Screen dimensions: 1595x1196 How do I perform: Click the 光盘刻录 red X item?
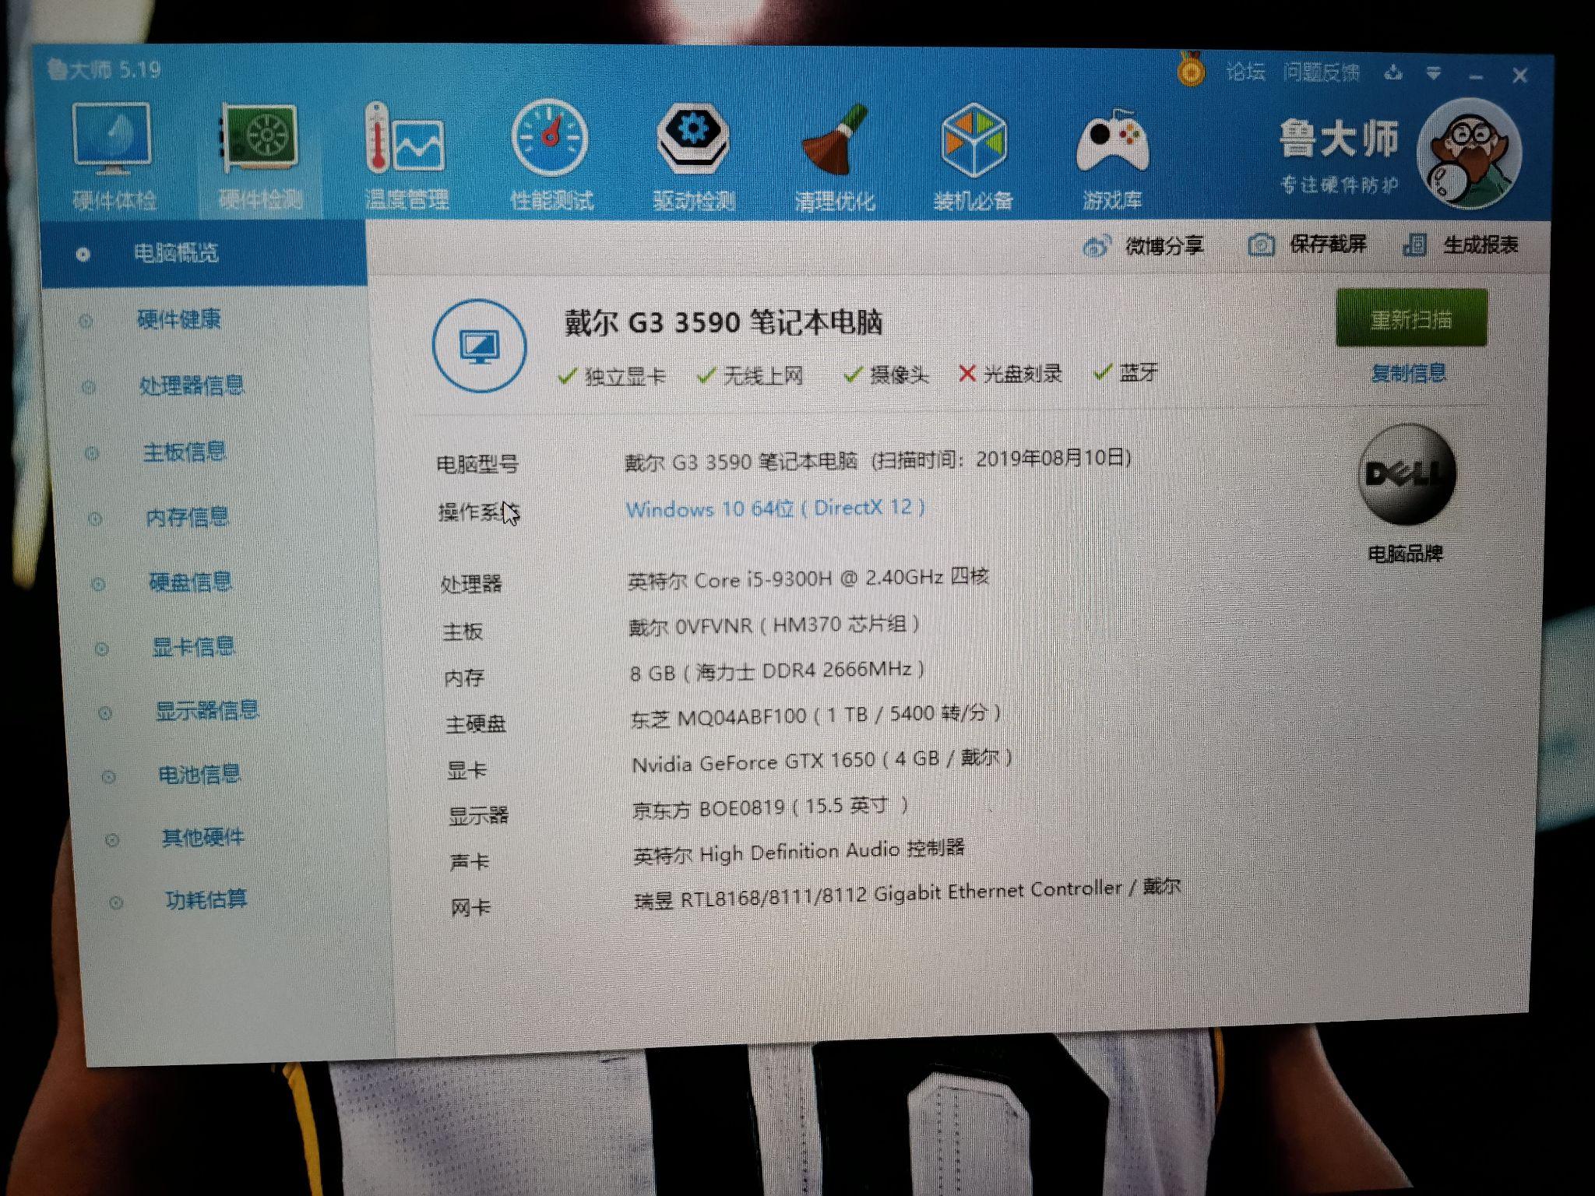point(1010,374)
